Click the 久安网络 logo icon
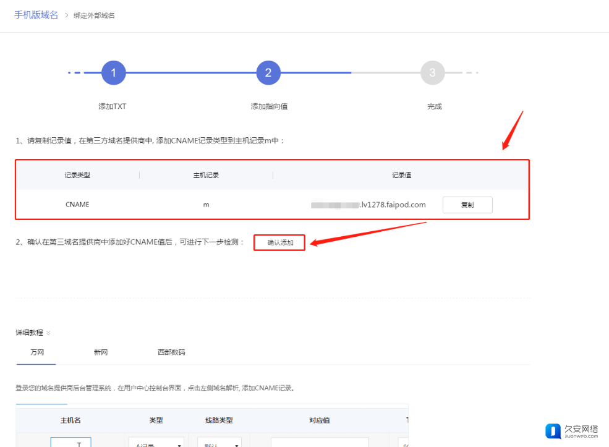The image size is (609, 447). [x=553, y=431]
